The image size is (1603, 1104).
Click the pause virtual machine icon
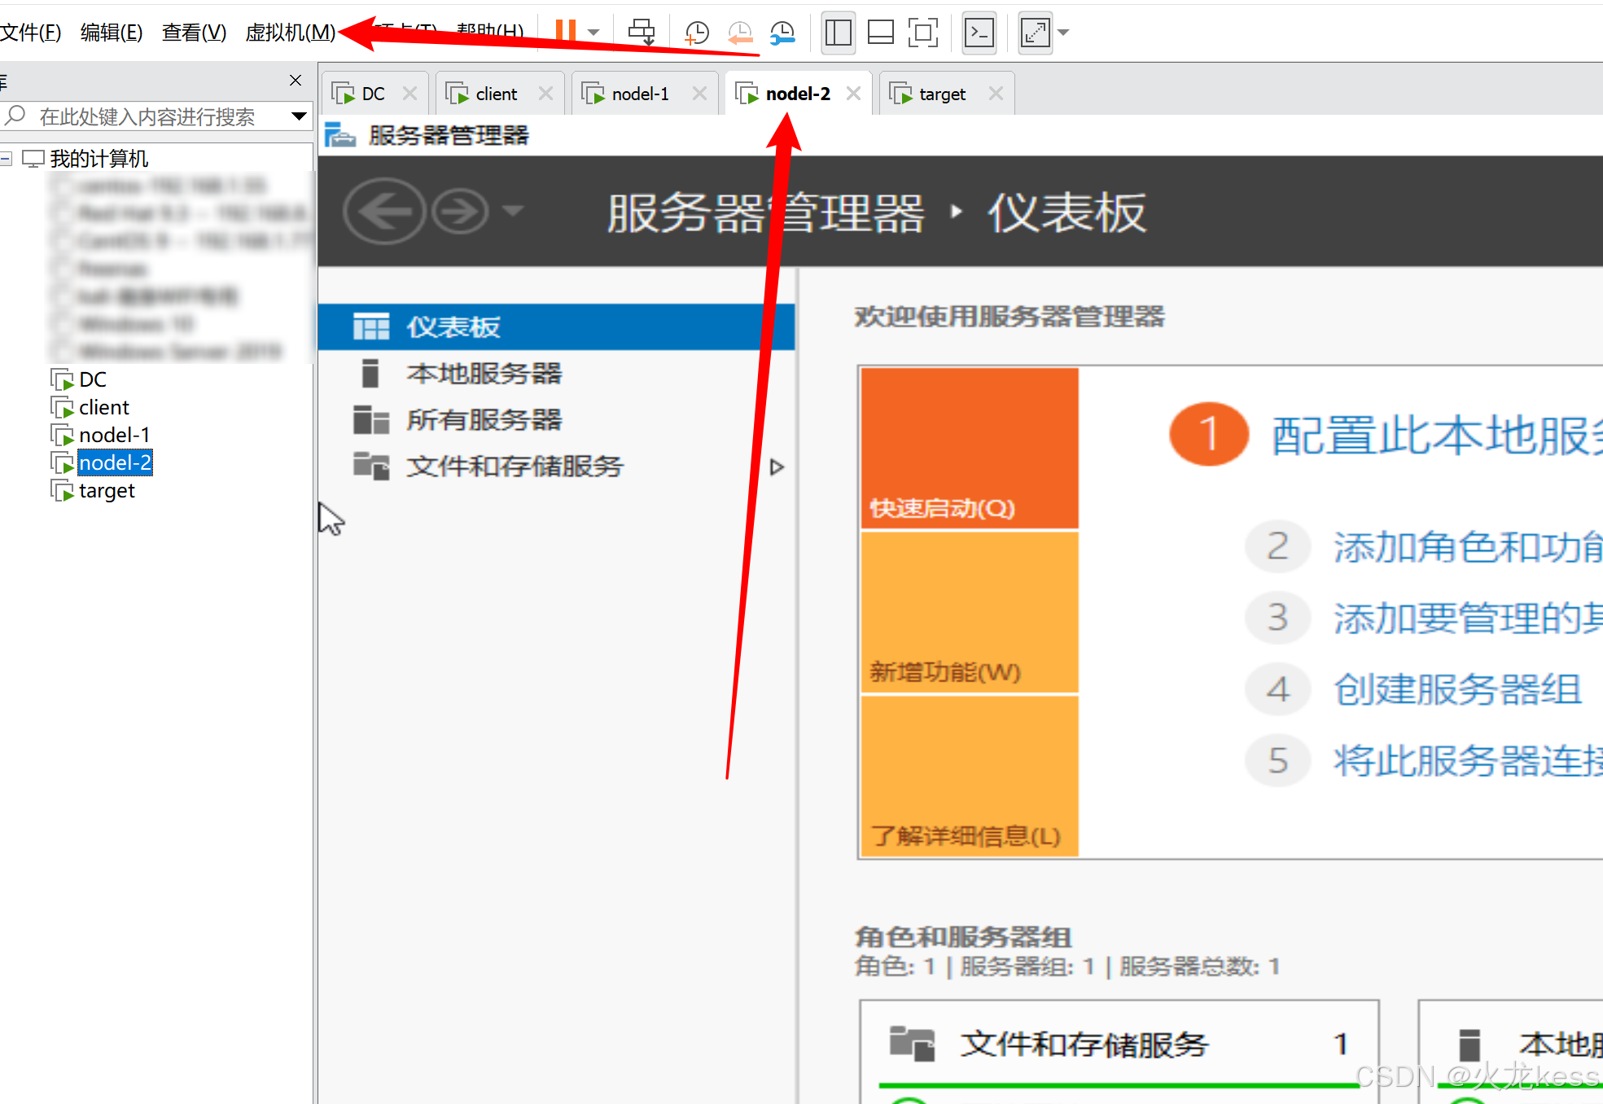coord(566,31)
